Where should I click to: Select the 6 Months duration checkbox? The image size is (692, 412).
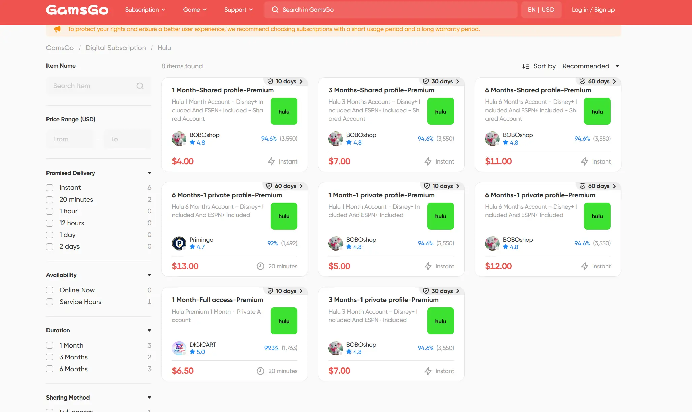pos(50,369)
